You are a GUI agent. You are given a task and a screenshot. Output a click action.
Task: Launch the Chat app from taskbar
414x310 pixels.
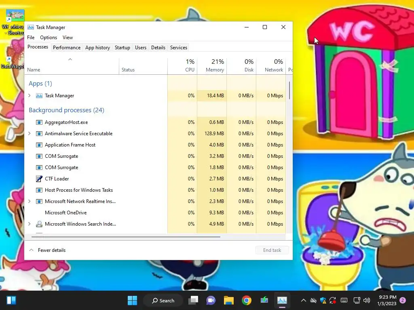pyautogui.click(x=211, y=300)
